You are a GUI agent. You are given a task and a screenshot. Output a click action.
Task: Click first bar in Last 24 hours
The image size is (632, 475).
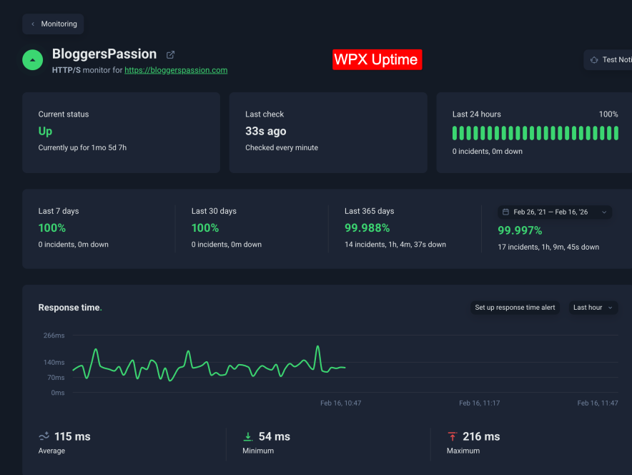coord(455,133)
